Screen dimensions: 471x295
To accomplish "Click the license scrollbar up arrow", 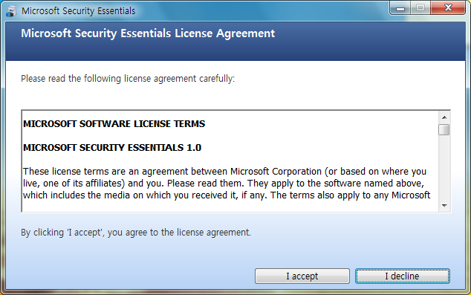I will click(x=444, y=117).
